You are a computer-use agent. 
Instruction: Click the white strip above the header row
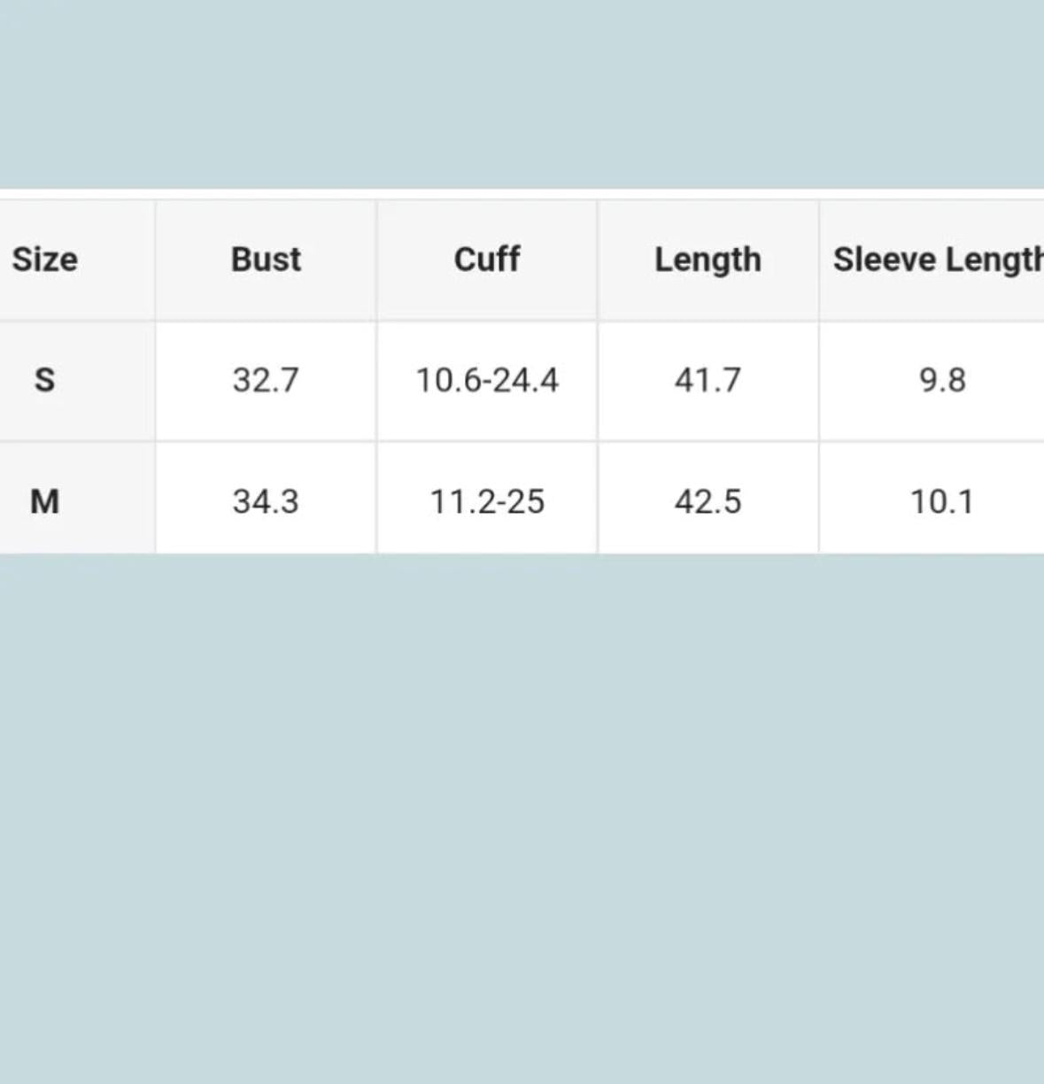(522, 194)
